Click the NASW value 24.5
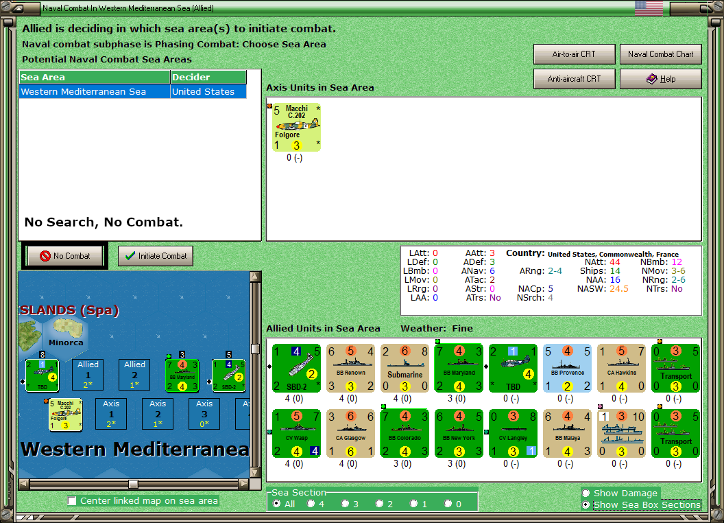This screenshot has height=523, width=724. [618, 289]
